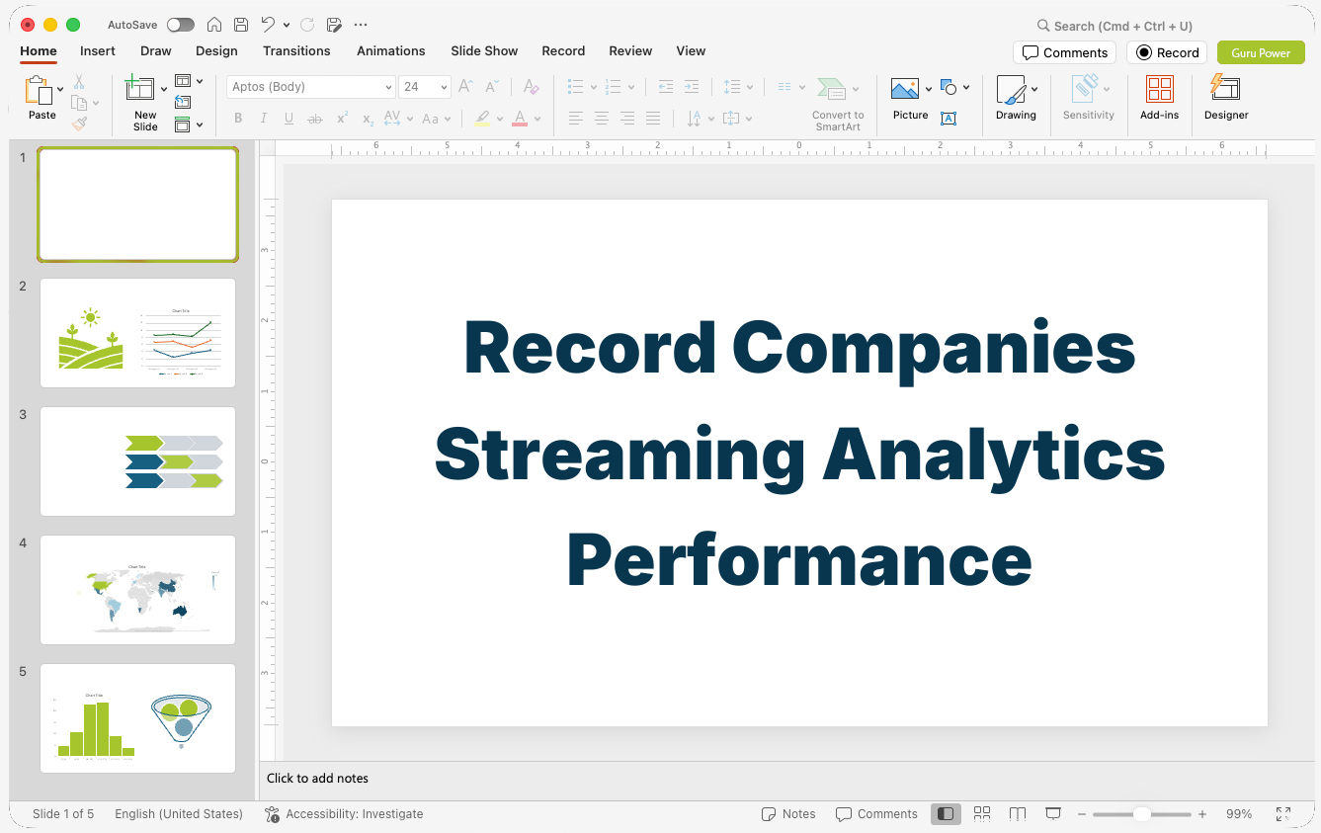Toggle Bold formatting
The image size is (1321, 833).
(x=238, y=119)
